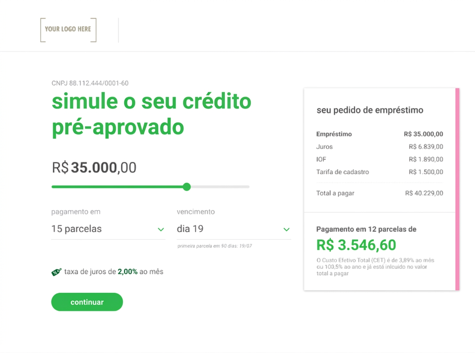Select the Empréstimo amount R$ 35.000,00

(424, 134)
